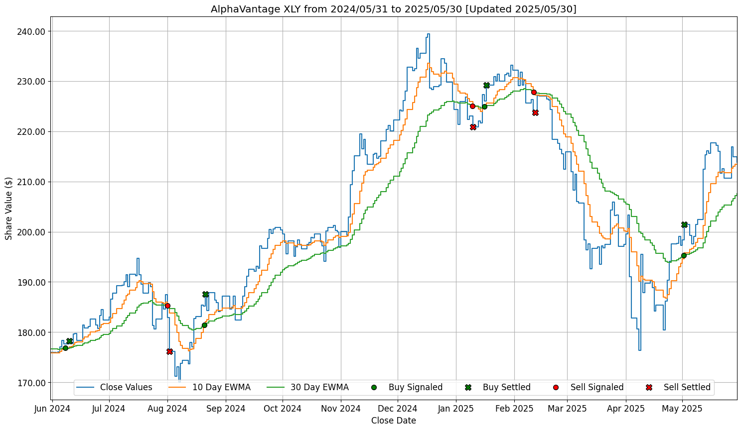Select the 10 Day EWMA legend entry
742x430 pixels.
point(209,387)
